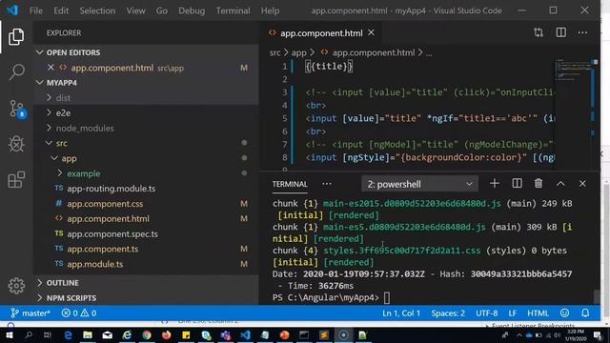Open the Selection menu
Screen dimensions: 610x343
pos(97,10)
